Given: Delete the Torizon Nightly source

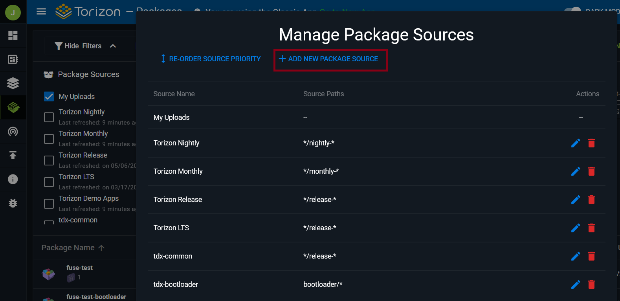Looking at the screenshot, I should (591, 143).
